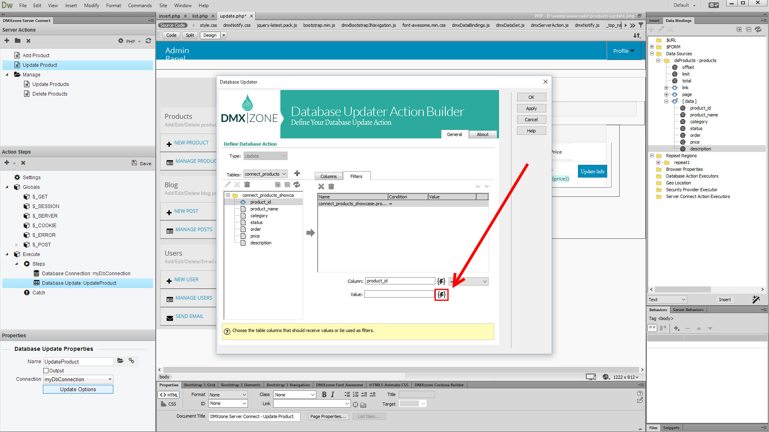This screenshot has height=432, width=769.
Task: Click magic wand icon beside Insert button
Action: coord(756,299)
